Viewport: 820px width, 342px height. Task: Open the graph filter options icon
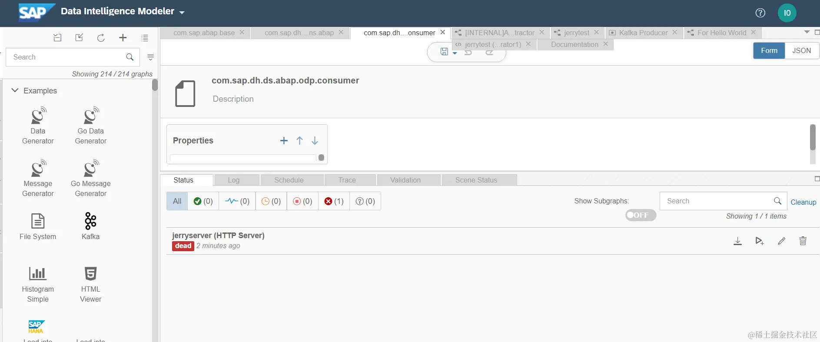pyautogui.click(x=150, y=57)
